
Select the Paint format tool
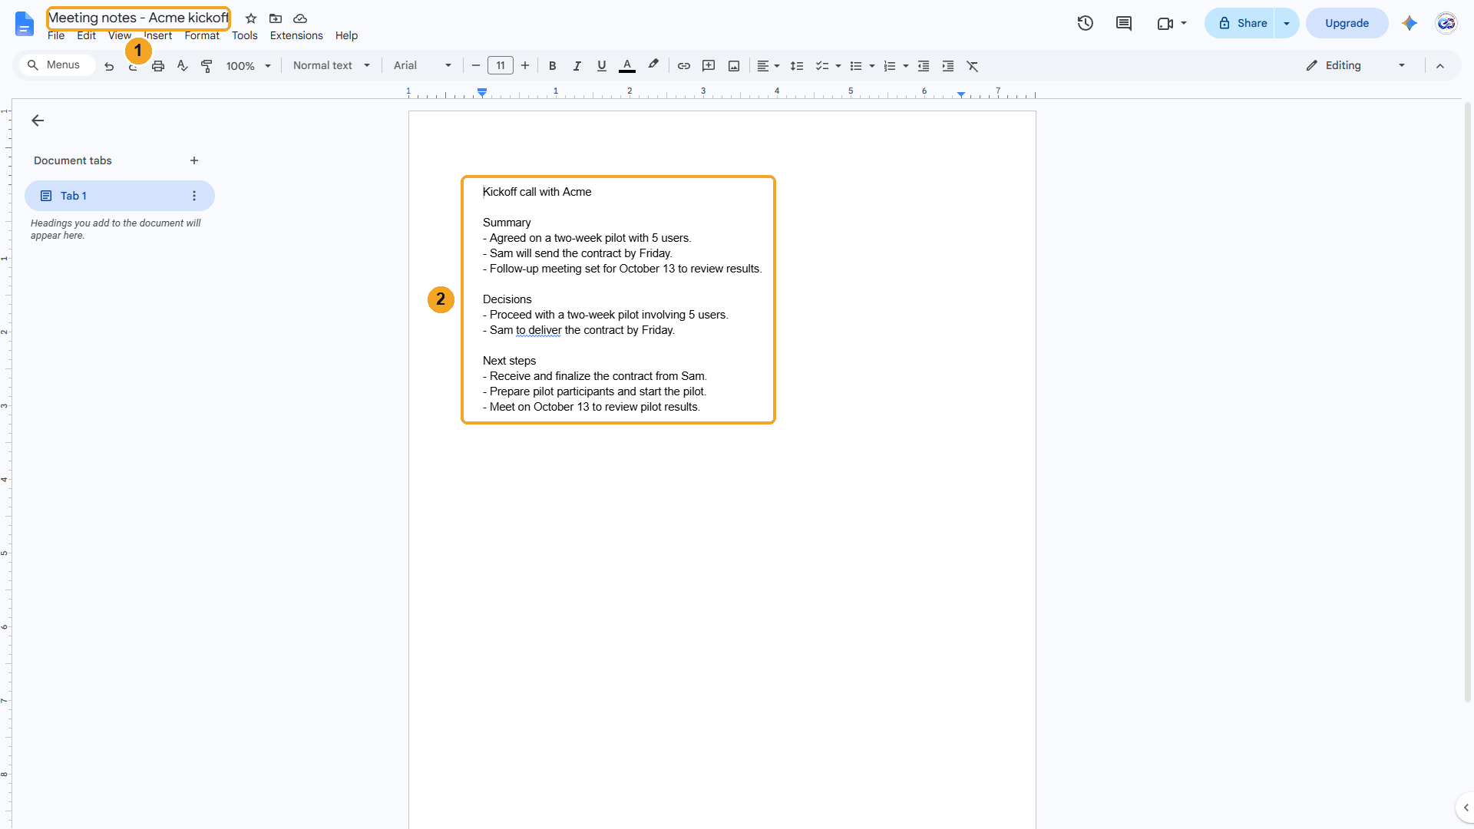tap(207, 66)
